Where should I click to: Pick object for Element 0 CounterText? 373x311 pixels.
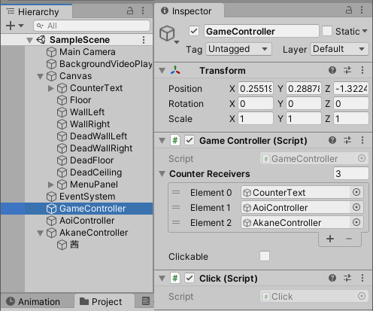[x=356, y=192]
